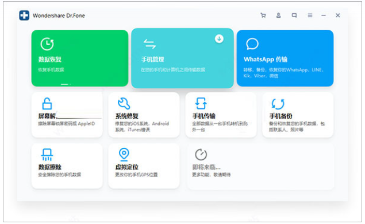Click the data recovery clock icon
This screenshot has height=224, width=365.
click(x=47, y=44)
